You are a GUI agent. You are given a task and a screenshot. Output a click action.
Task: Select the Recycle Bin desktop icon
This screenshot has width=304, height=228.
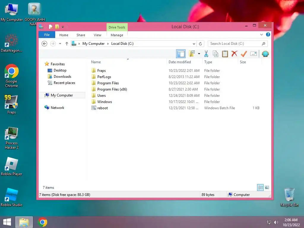(289, 197)
